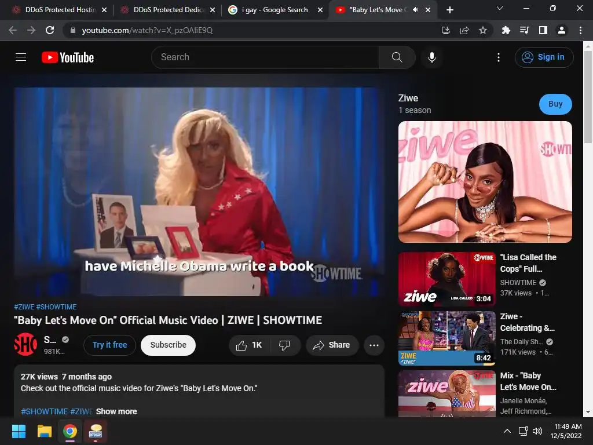This screenshot has width=593, height=445.
Task: Click in the YouTube search field
Action: coord(265,57)
